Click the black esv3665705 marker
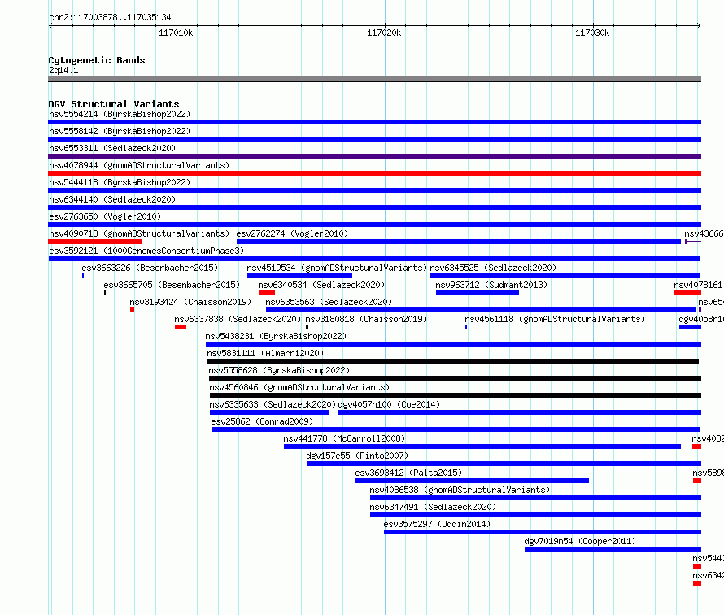The image size is (724, 615). (105, 293)
